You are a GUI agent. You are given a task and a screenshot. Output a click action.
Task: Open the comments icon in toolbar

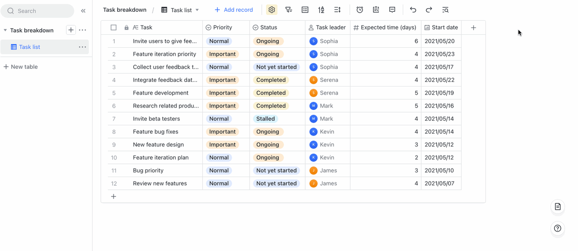(x=392, y=10)
